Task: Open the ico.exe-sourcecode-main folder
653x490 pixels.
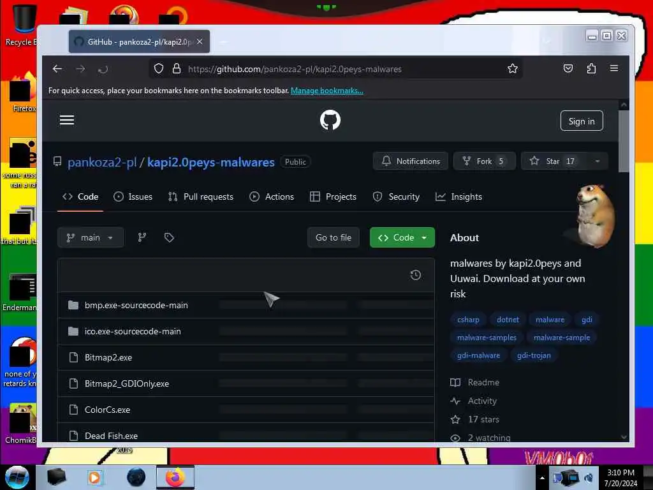Action: point(133,332)
